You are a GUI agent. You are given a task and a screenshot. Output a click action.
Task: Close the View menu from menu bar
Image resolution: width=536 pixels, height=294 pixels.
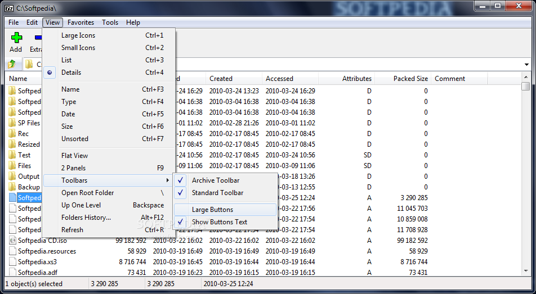click(53, 22)
